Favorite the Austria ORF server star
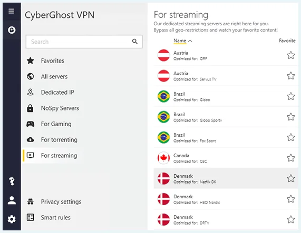The width and height of the screenshot is (301, 233). tap(290, 55)
